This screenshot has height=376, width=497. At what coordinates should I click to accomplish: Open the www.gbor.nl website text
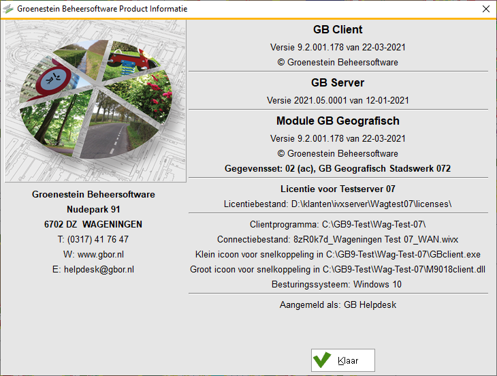101,255
